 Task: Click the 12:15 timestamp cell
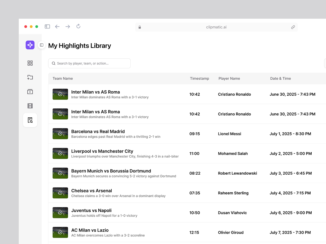(194, 233)
